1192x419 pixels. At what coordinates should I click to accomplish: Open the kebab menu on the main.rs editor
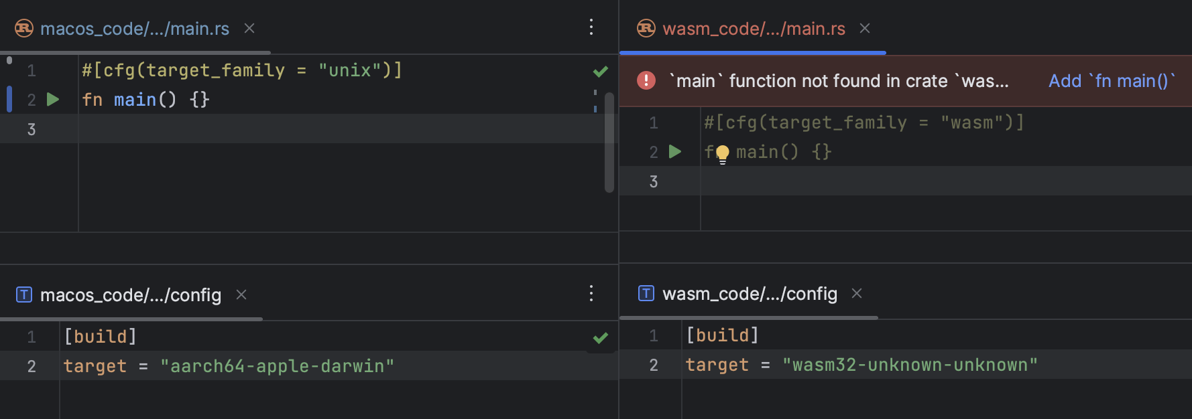click(x=591, y=27)
